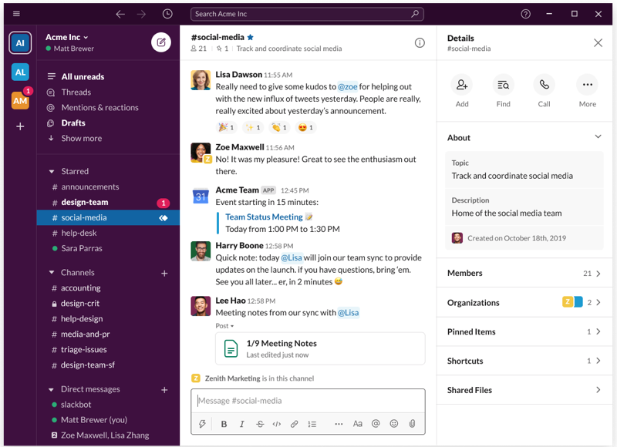617x447 pixels.
Task: Open the More options icon in Details
Action: [587, 85]
